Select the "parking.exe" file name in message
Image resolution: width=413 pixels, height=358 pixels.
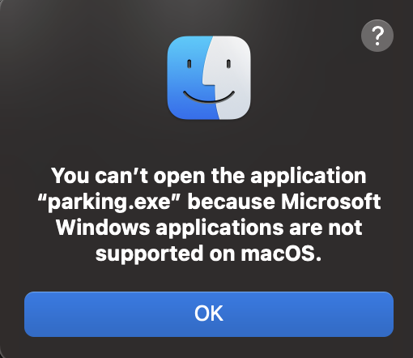coord(109,202)
